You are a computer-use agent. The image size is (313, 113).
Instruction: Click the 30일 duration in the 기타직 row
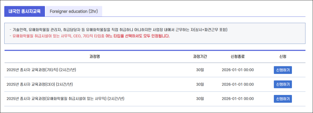point(200,70)
